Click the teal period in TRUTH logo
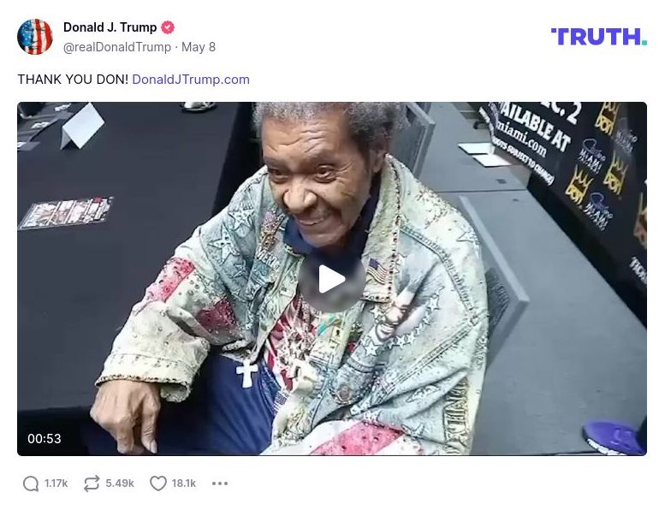This screenshot has height=510, width=665. coord(644,42)
